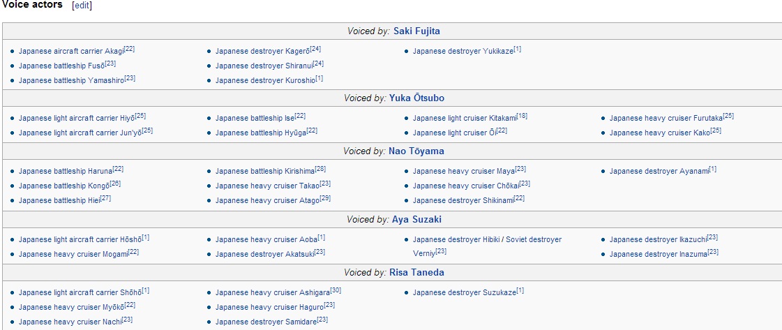Open Japanese light cruiser Kitakami link
The width and height of the screenshot is (782, 330).
coord(465,119)
